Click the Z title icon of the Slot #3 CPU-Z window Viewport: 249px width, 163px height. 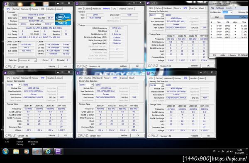(78, 73)
